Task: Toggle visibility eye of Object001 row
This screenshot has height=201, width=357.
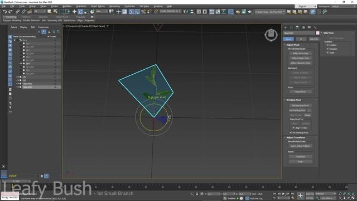Action: pyautogui.click(x=17, y=84)
